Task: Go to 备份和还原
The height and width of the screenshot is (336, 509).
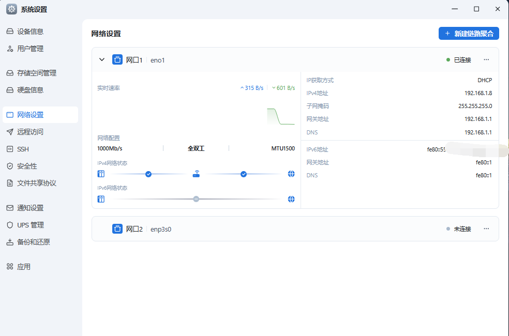Action: point(40,242)
